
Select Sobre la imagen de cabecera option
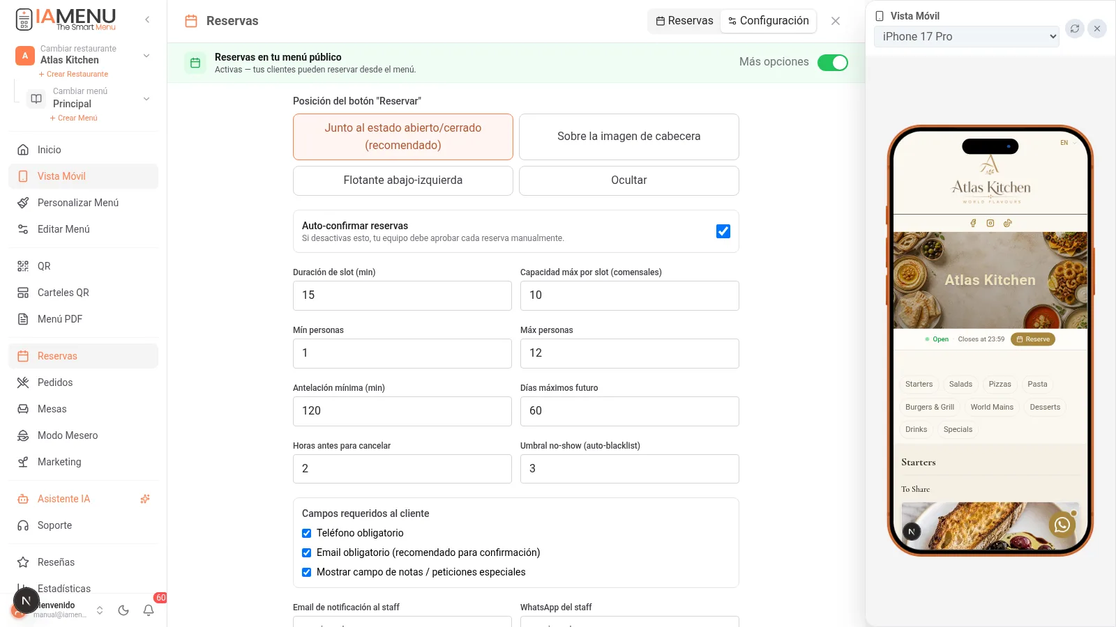(629, 137)
